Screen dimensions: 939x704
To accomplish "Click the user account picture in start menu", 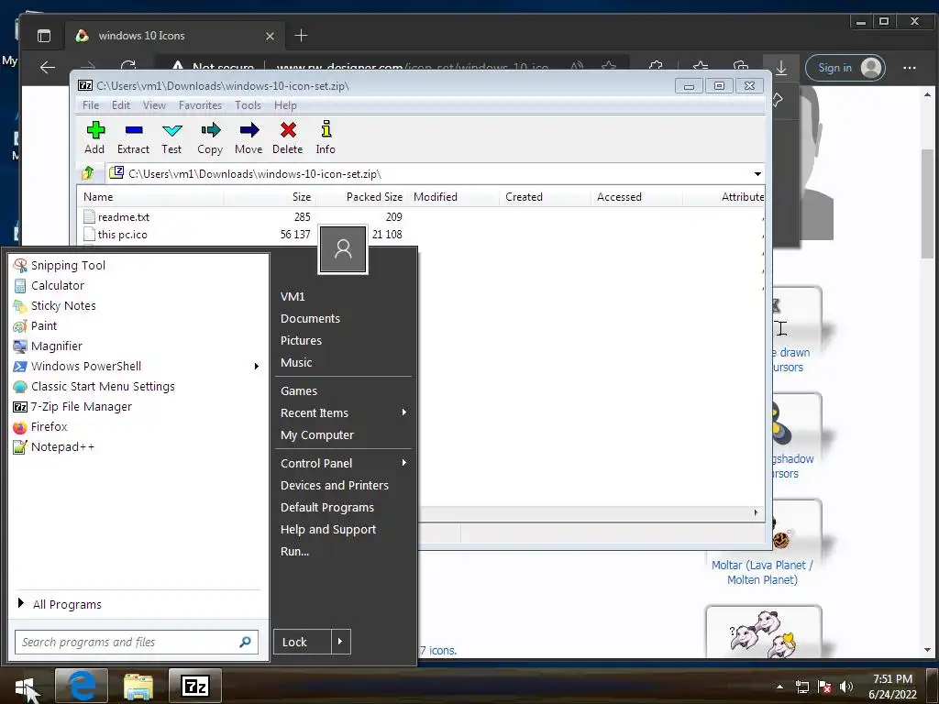I will (343, 249).
